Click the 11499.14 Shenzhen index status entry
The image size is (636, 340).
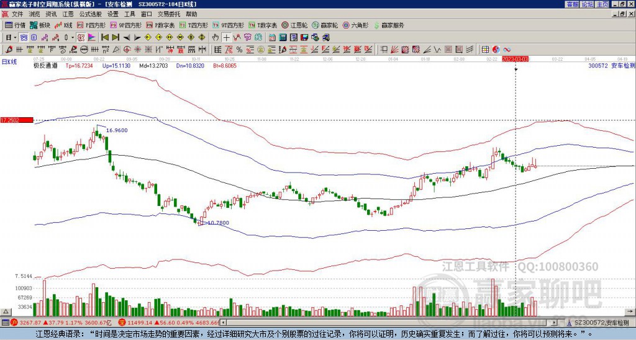pos(169,323)
